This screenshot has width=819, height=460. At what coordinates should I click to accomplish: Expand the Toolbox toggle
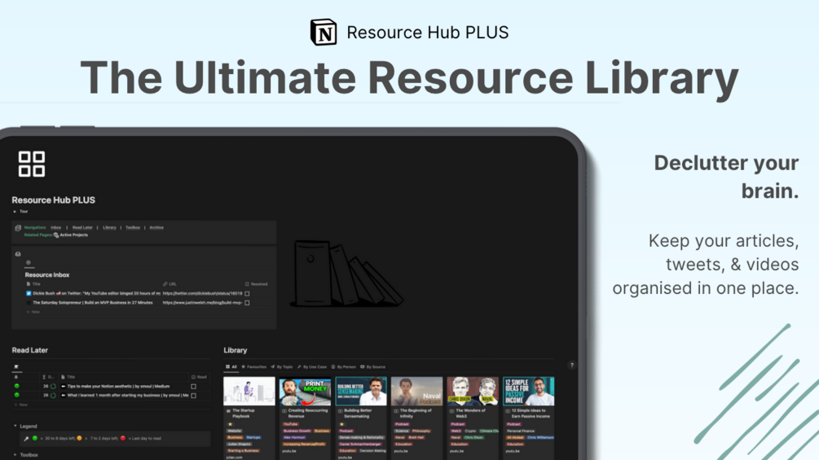coord(15,455)
